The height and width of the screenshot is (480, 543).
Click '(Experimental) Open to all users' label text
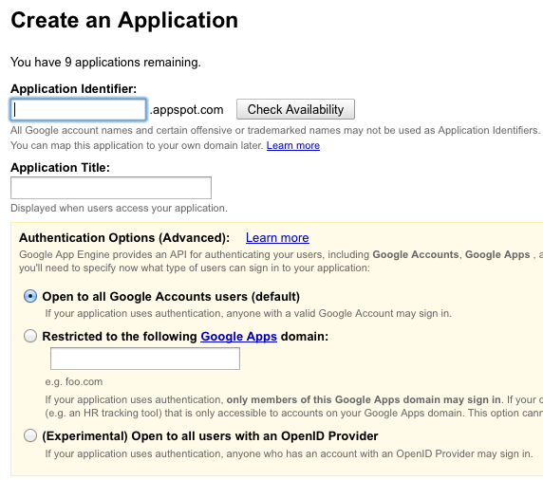[x=210, y=436]
